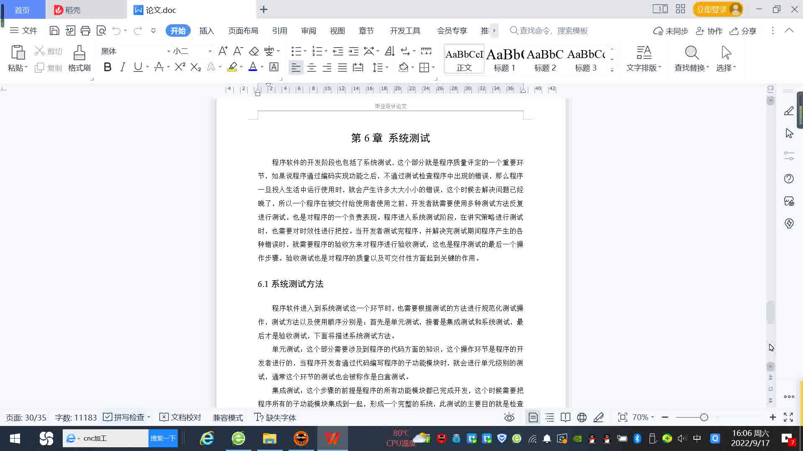Clear formatting with eraser icon
This screenshot has height=451, width=803.
254,51
